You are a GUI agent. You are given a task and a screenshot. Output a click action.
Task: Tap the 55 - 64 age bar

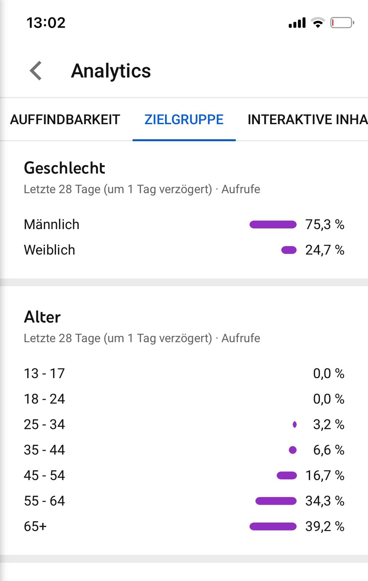tap(276, 501)
